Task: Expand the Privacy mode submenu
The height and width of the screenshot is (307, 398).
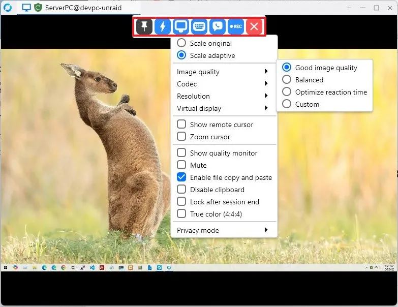Action: pos(224,230)
